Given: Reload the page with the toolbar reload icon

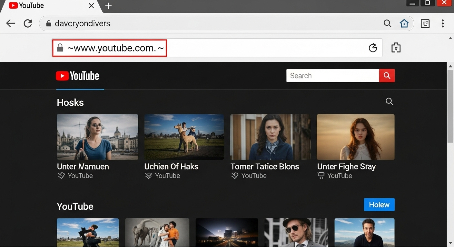Looking at the screenshot, I should (x=28, y=23).
